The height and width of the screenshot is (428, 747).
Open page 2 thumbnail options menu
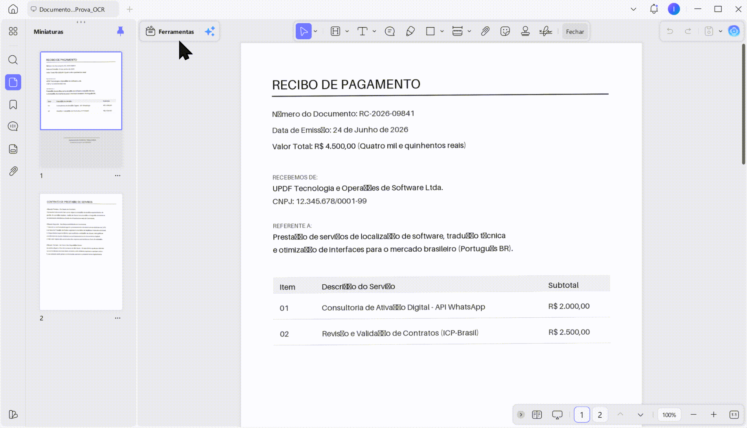[117, 318]
